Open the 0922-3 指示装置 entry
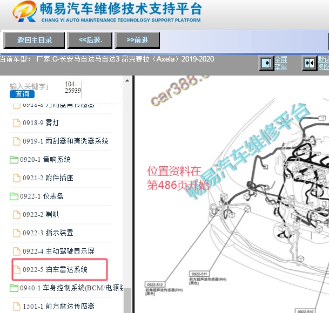The height and width of the screenshot is (313, 329). pyautogui.click(x=48, y=233)
